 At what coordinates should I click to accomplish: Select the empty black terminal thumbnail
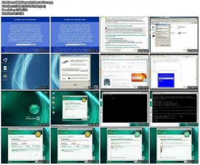tap(124, 109)
